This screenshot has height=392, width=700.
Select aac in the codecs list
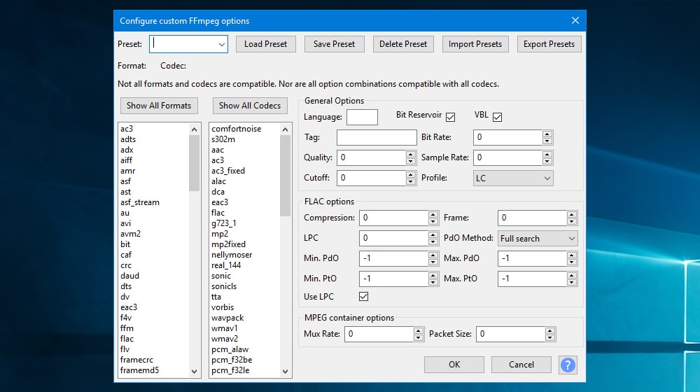click(218, 150)
